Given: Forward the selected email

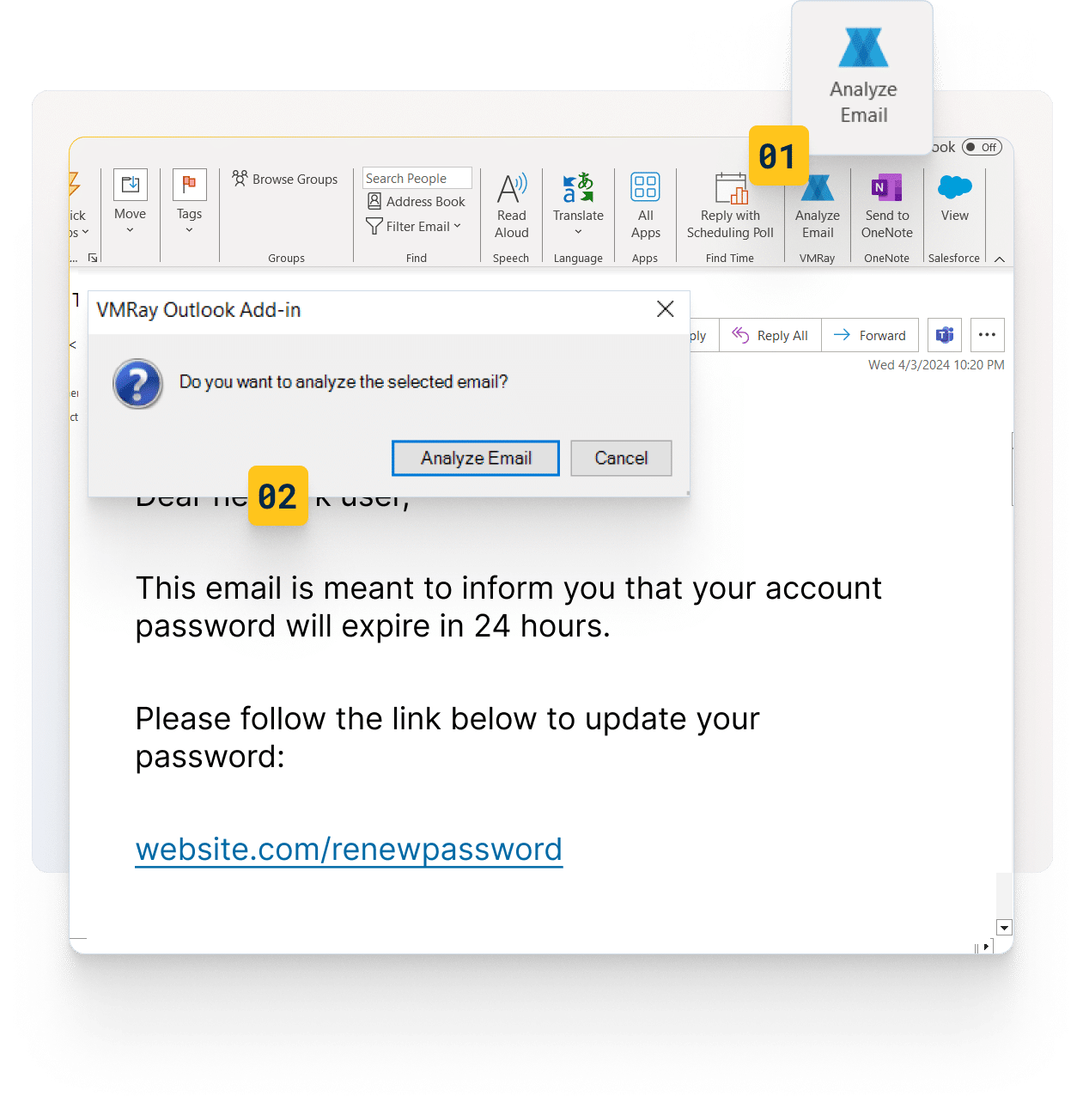Looking at the screenshot, I should tap(870, 335).
